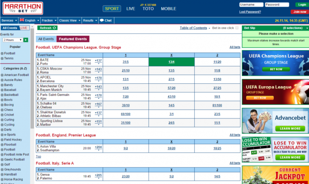Select 9/2 odds for Aston Villa
The image size is (309, 184).
pyautogui.click(x=126, y=148)
